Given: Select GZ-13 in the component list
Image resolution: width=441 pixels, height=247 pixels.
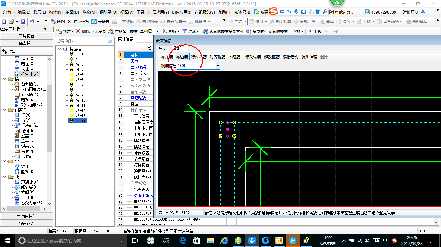Looking at the screenshot, I should point(80,116).
